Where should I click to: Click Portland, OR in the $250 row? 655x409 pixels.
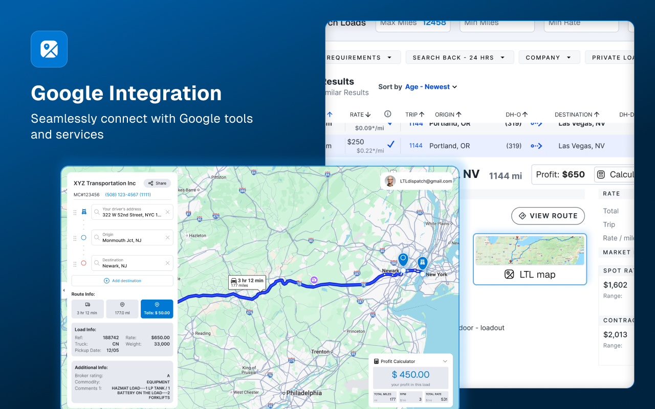coord(449,146)
